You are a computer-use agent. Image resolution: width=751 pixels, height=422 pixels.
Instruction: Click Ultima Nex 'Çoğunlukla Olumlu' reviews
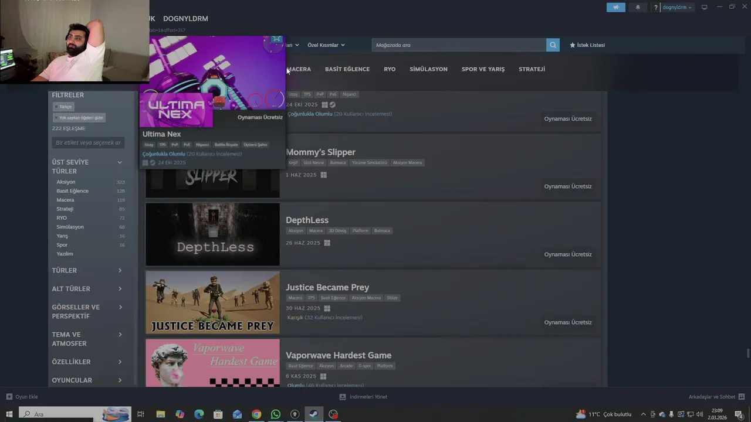164,154
